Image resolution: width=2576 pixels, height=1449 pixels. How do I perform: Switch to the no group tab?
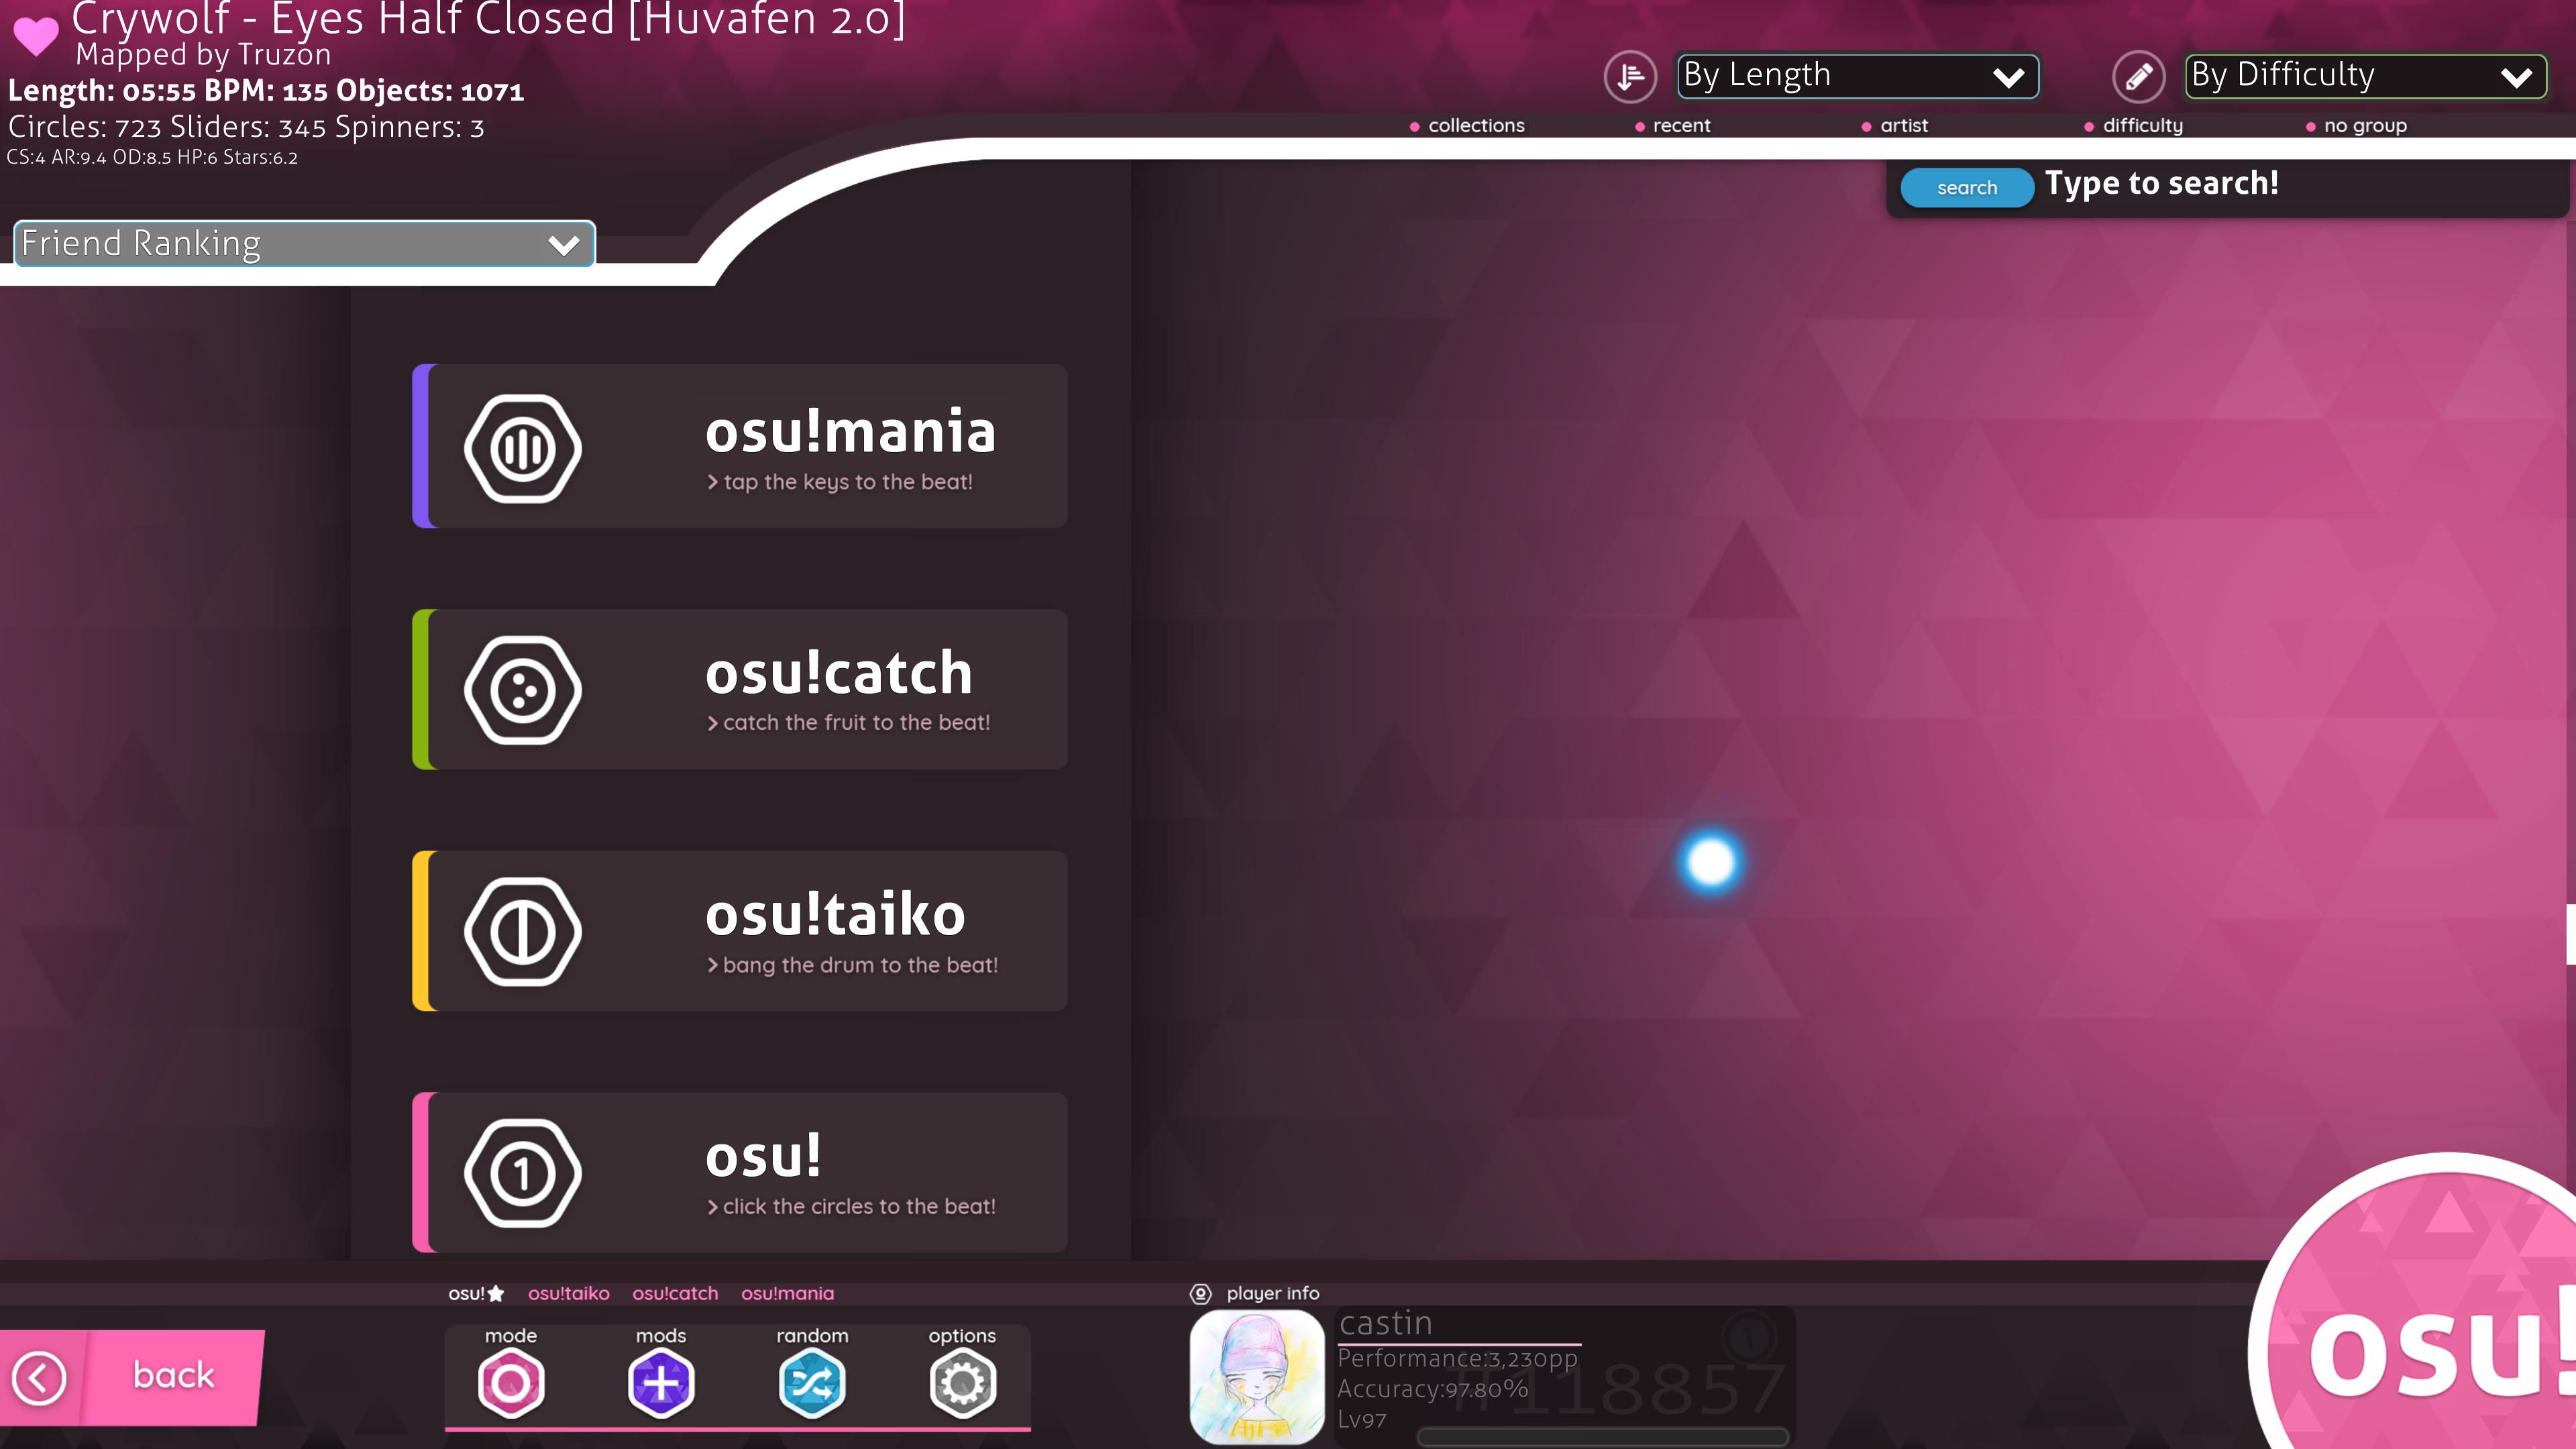pyautogui.click(x=2356, y=126)
